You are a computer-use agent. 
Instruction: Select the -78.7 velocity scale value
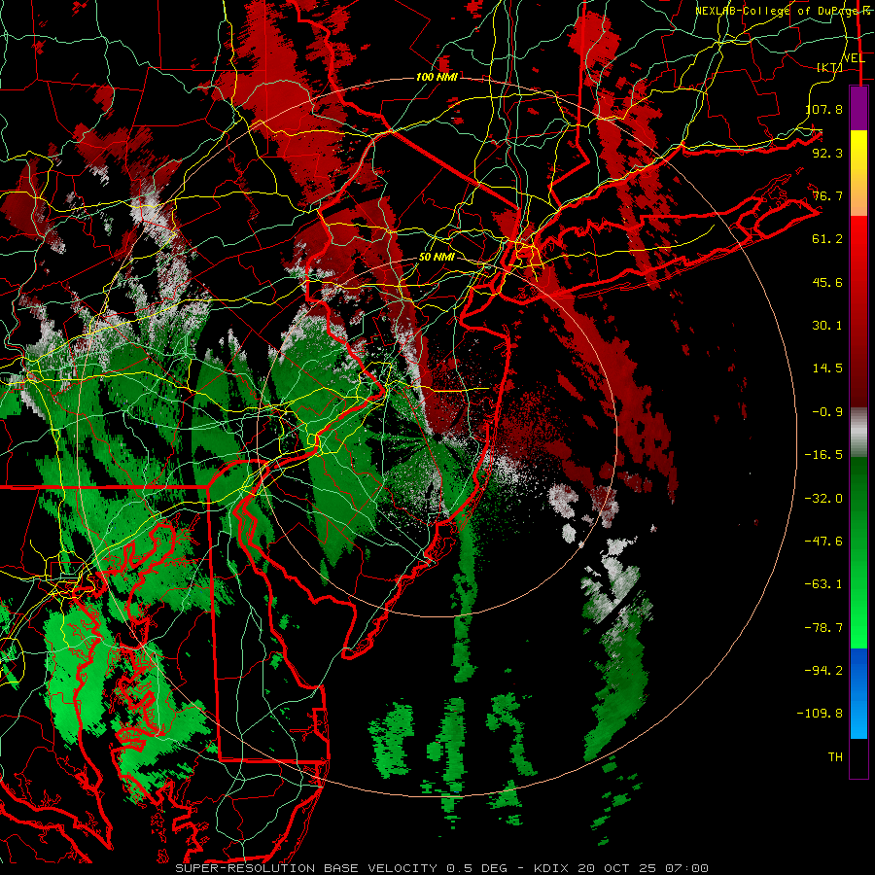pos(823,628)
